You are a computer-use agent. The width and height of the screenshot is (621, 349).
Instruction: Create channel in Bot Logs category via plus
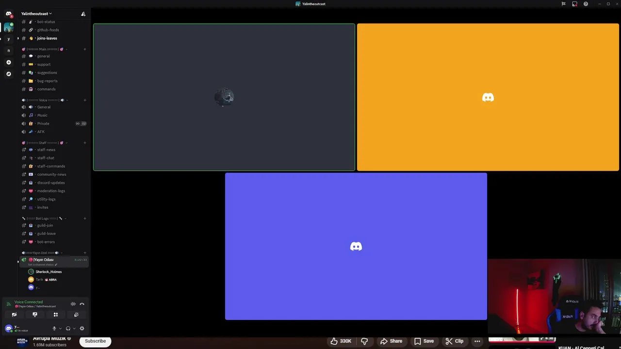[x=84, y=219]
